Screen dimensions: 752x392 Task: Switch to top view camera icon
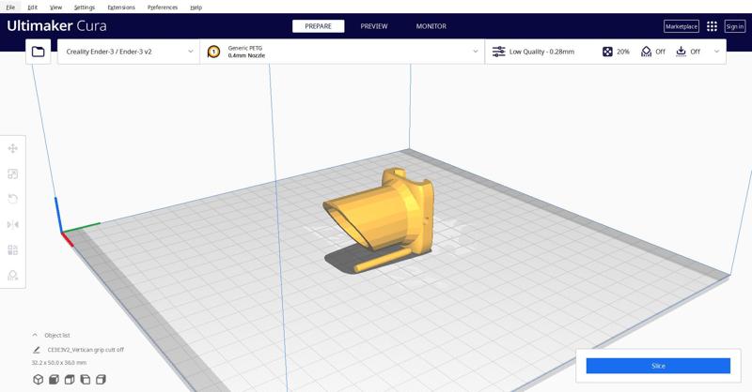point(70,380)
